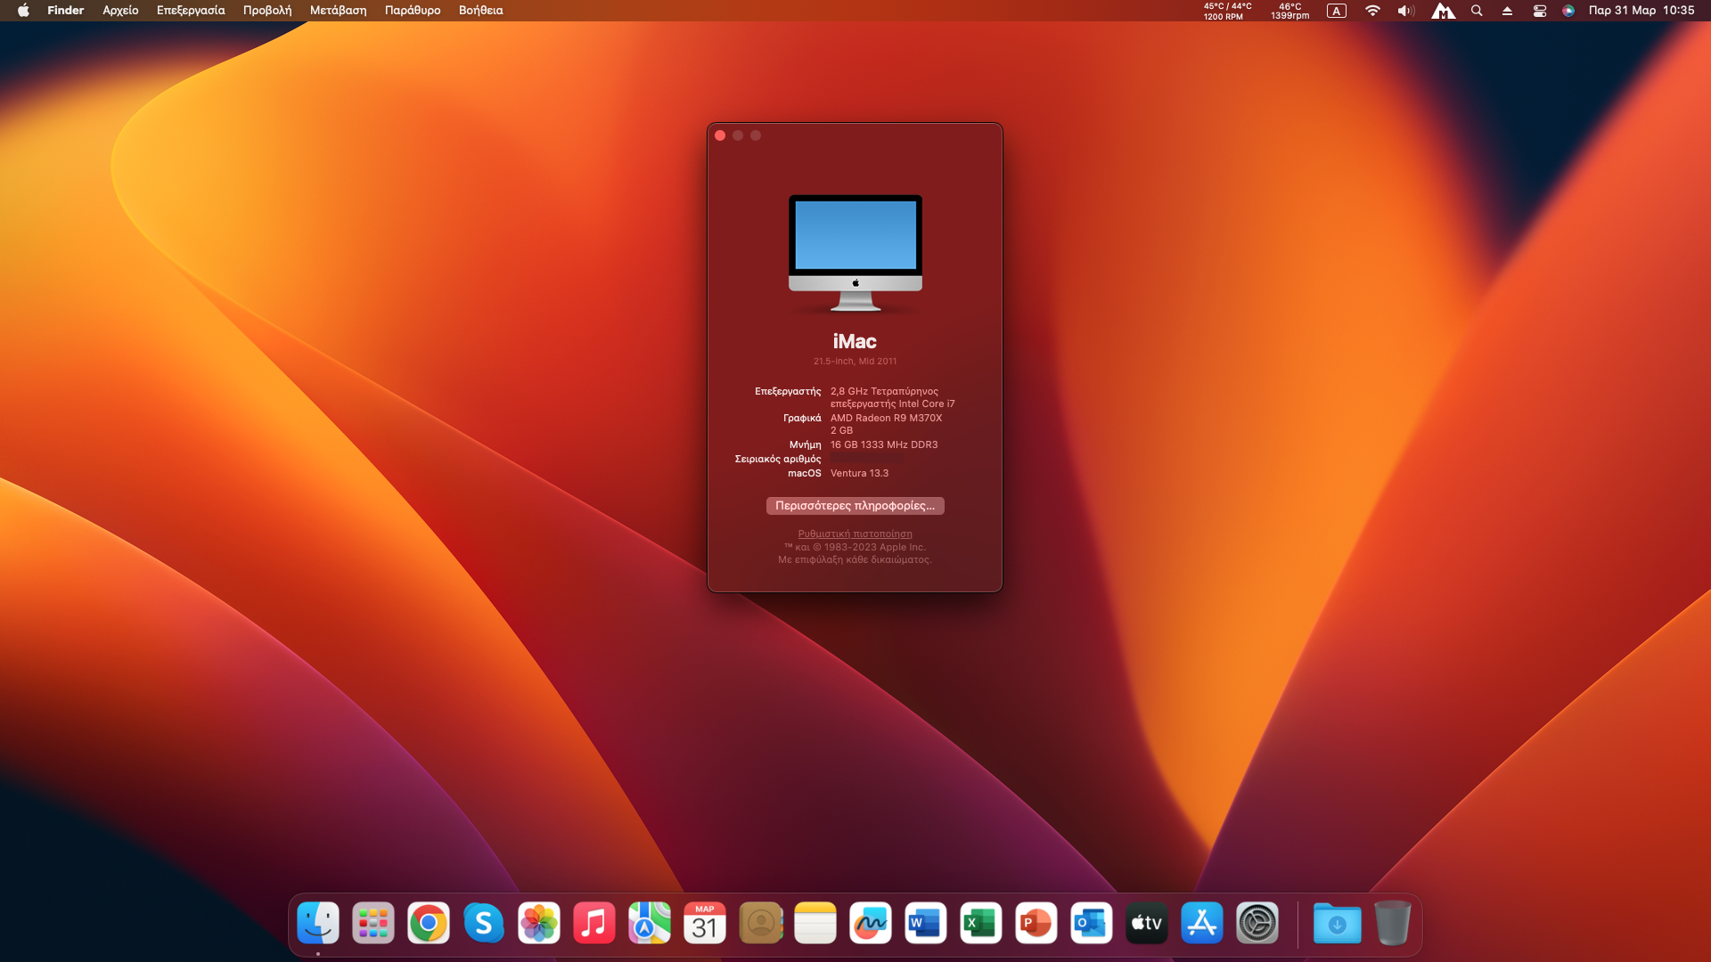Open the keyboard input source menu
Viewport: 1711px width, 962px height.
coord(1336,11)
